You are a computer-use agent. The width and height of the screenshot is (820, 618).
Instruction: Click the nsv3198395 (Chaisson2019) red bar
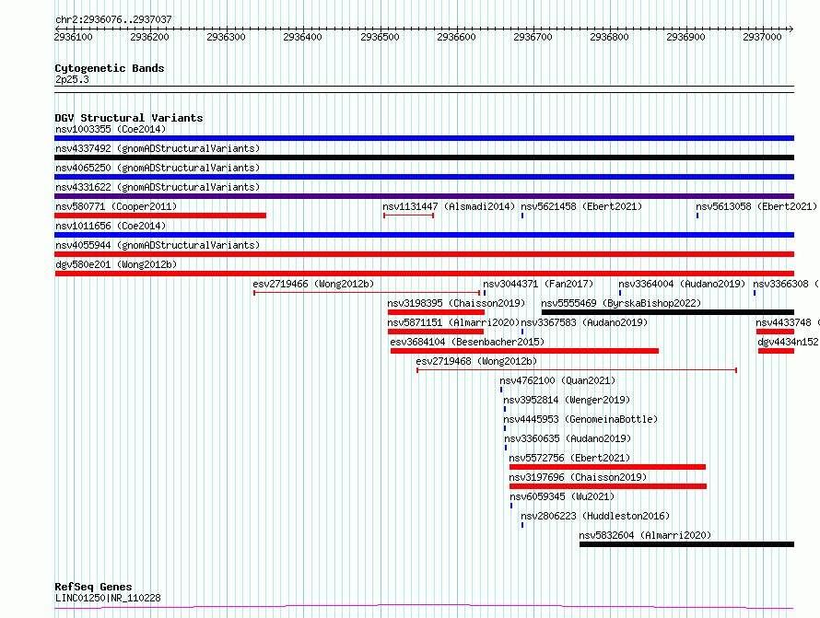[436, 312]
